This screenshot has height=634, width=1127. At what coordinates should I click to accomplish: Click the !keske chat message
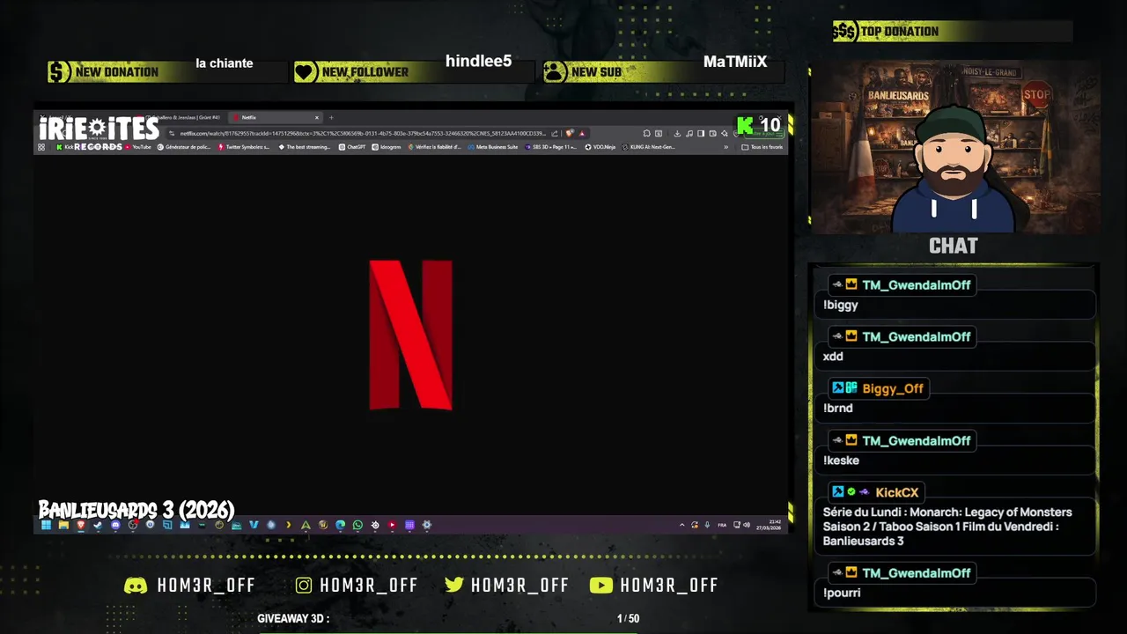click(x=842, y=461)
